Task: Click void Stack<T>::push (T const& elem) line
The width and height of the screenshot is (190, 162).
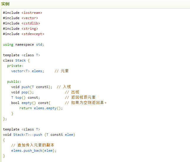Action: [39, 135]
